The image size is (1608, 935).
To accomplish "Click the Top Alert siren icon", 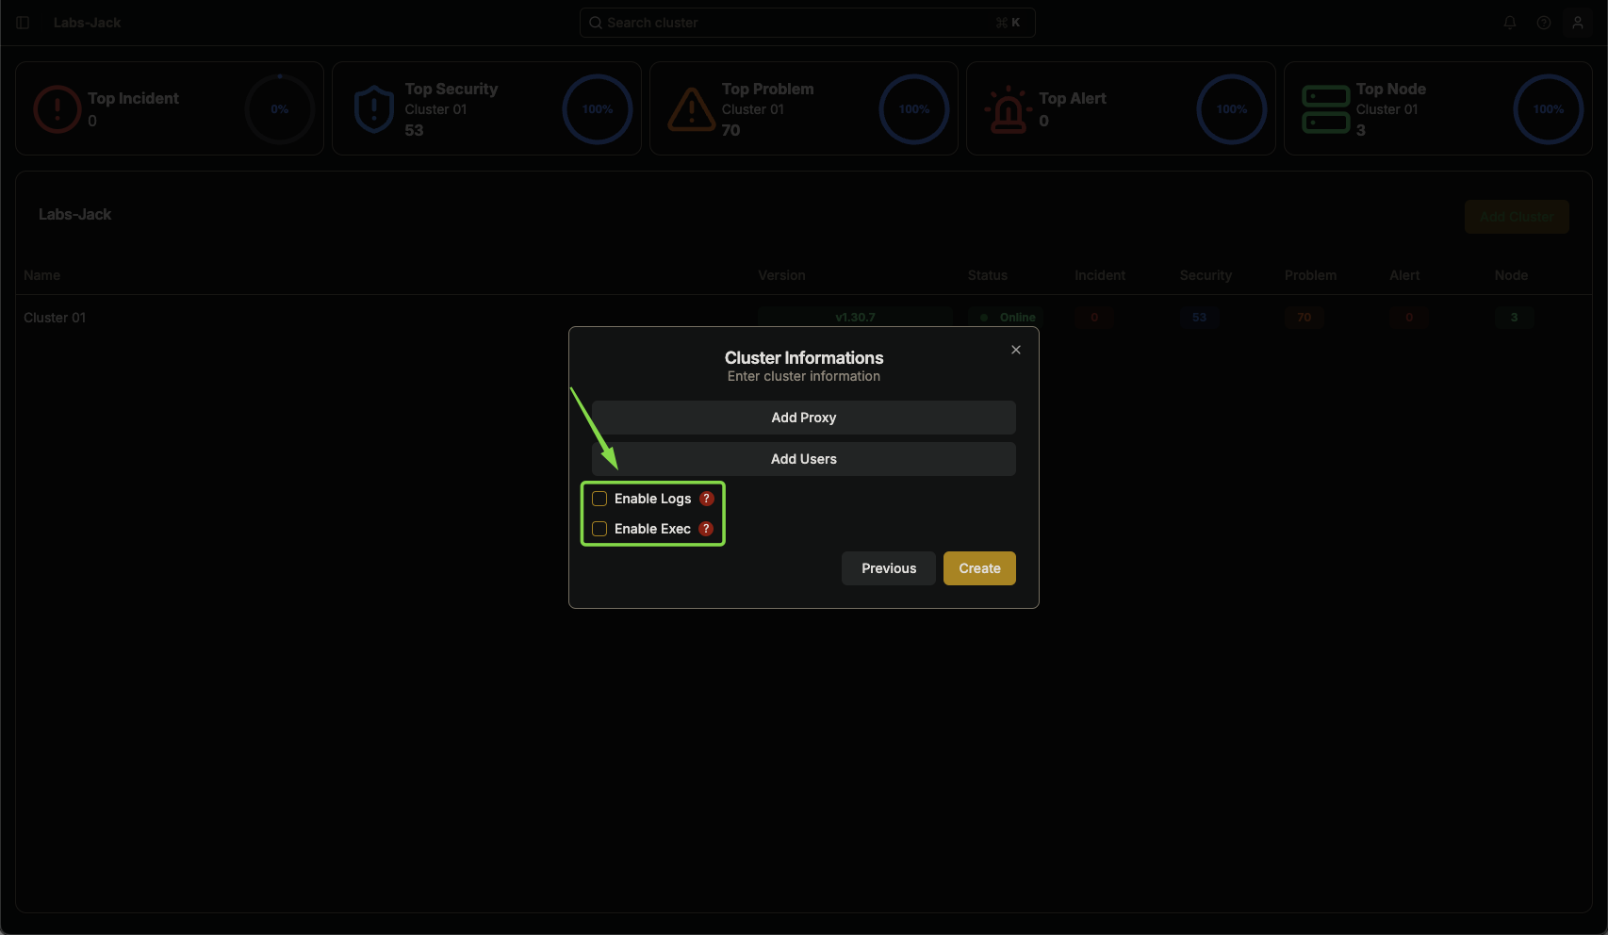I will tap(1009, 109).
